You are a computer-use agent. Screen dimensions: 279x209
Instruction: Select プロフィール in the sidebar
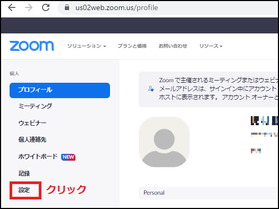click(60, 90)
